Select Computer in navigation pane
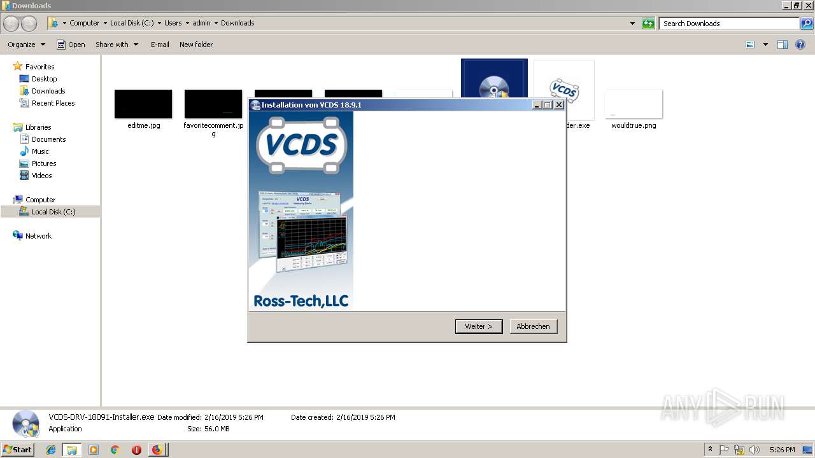The height and width of the screenshot is (458, 815). click(x=40, y=200)
